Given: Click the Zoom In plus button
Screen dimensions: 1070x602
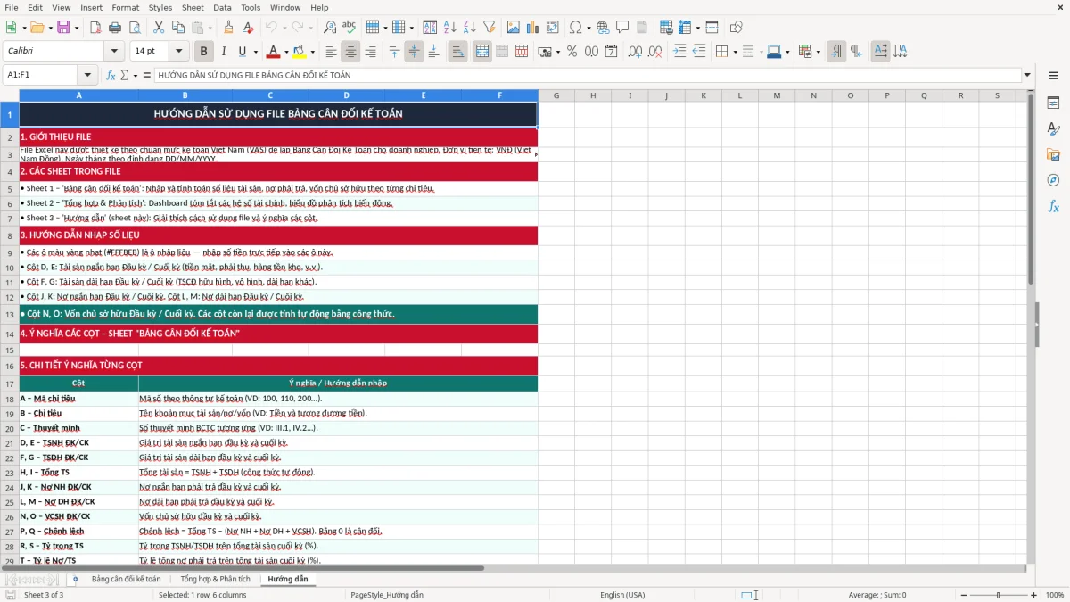Looking at the screenshot, I should click(x=1034, y=595).
